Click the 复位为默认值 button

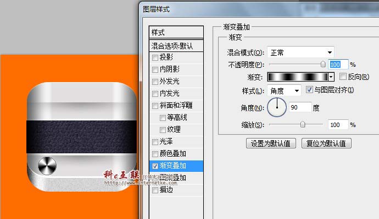pyautogui.click(x=326, y=143)
